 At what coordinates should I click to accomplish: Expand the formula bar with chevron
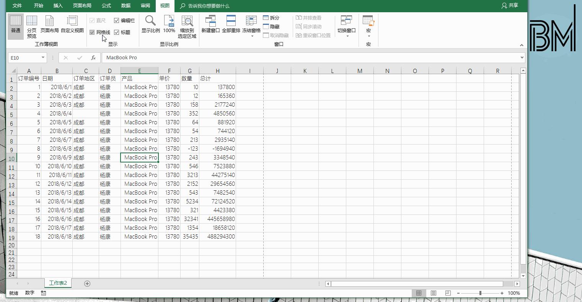522,57
